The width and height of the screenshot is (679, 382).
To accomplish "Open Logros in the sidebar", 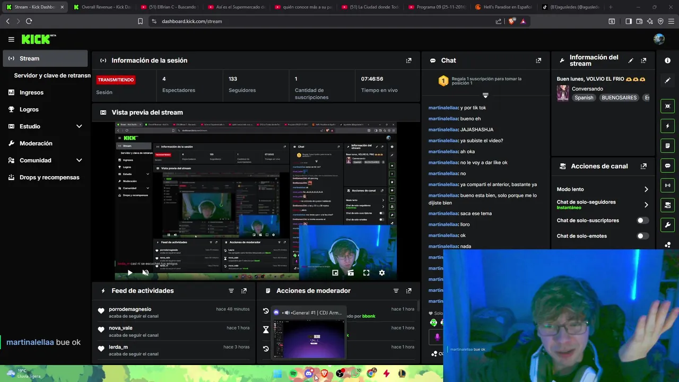I will pyautogui.click(x=45, y=109).
